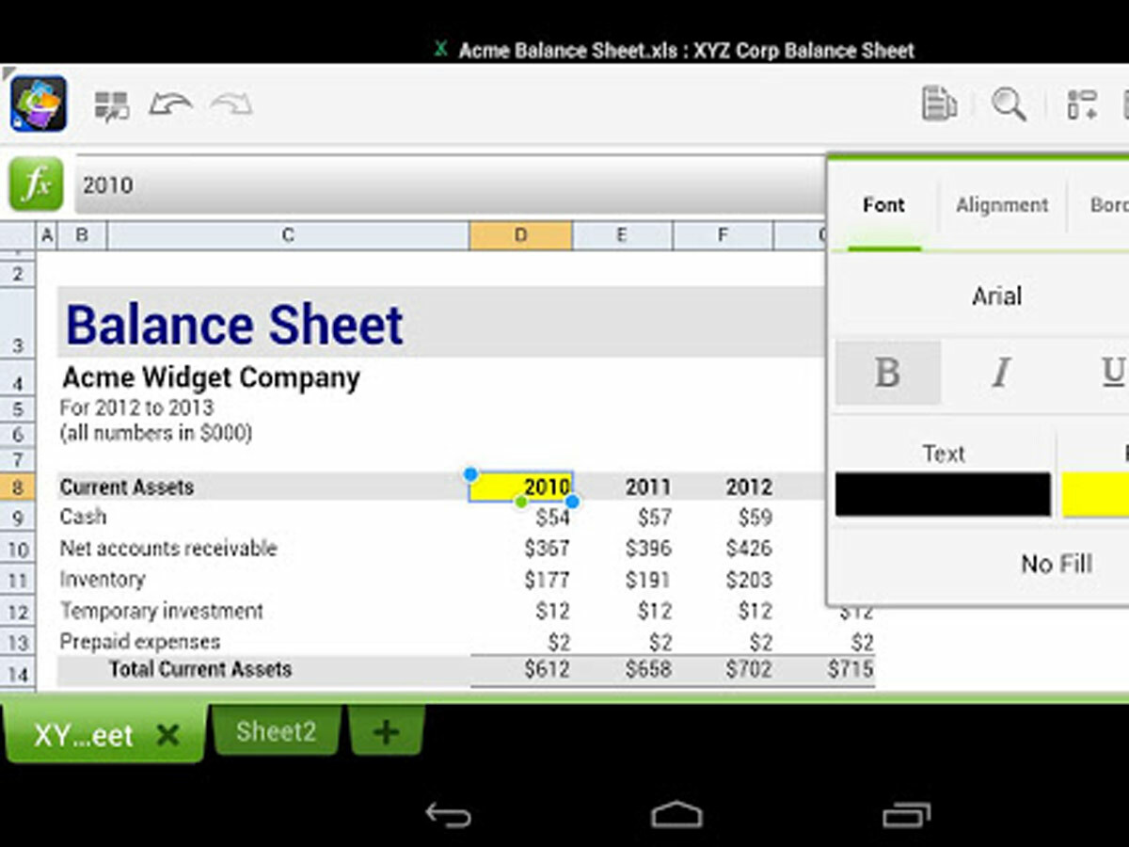This screenshot has height=847, width=1129.
Task: Select row 3 header
Action: click(x=18, y=322)
